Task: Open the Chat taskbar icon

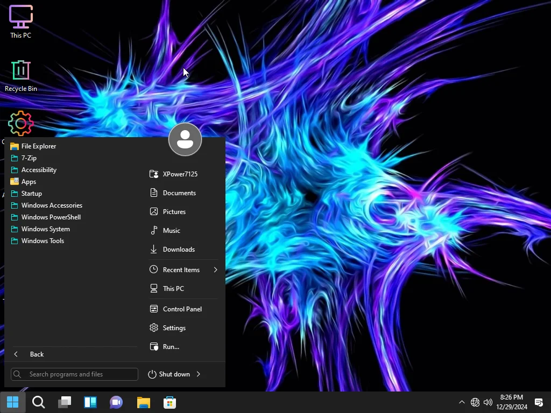Action: pyautogui.click(x=116, y=402)
